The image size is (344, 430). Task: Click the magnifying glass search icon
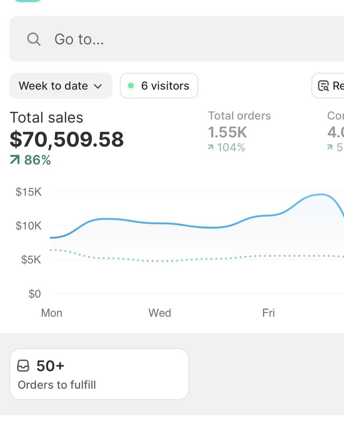(x=33, y=39)
